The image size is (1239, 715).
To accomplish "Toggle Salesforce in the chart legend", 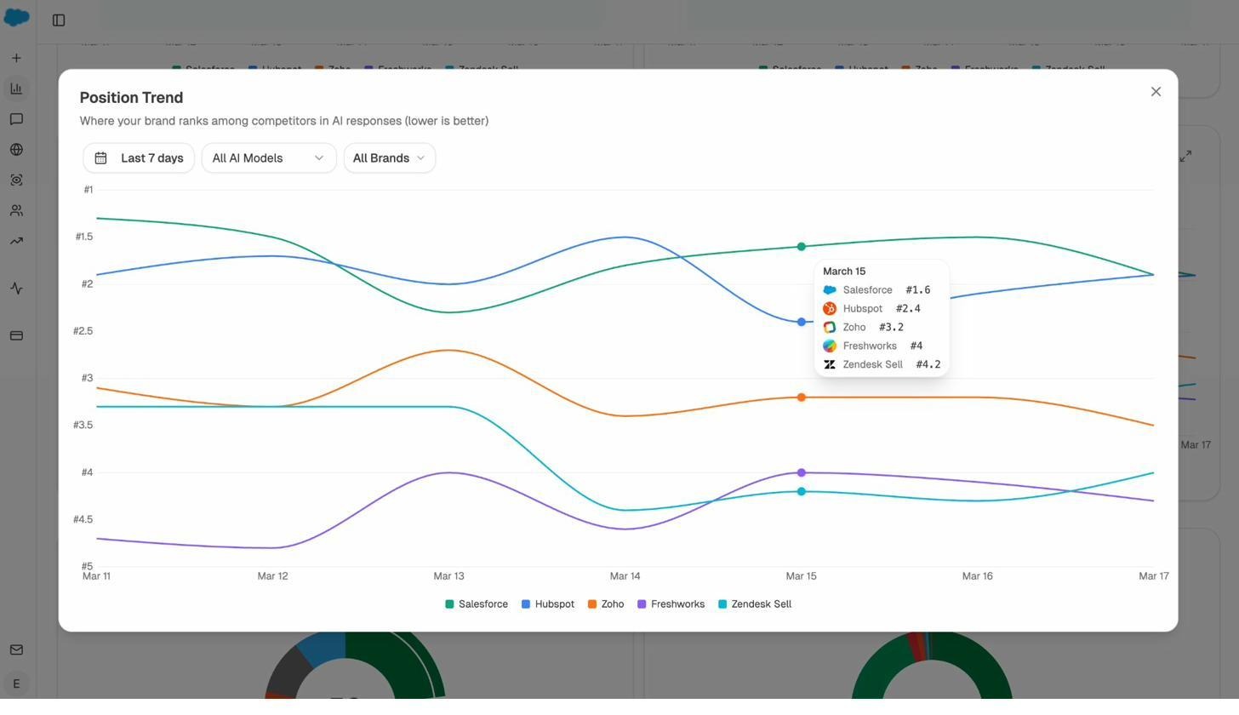I will [x=477, y=603].
